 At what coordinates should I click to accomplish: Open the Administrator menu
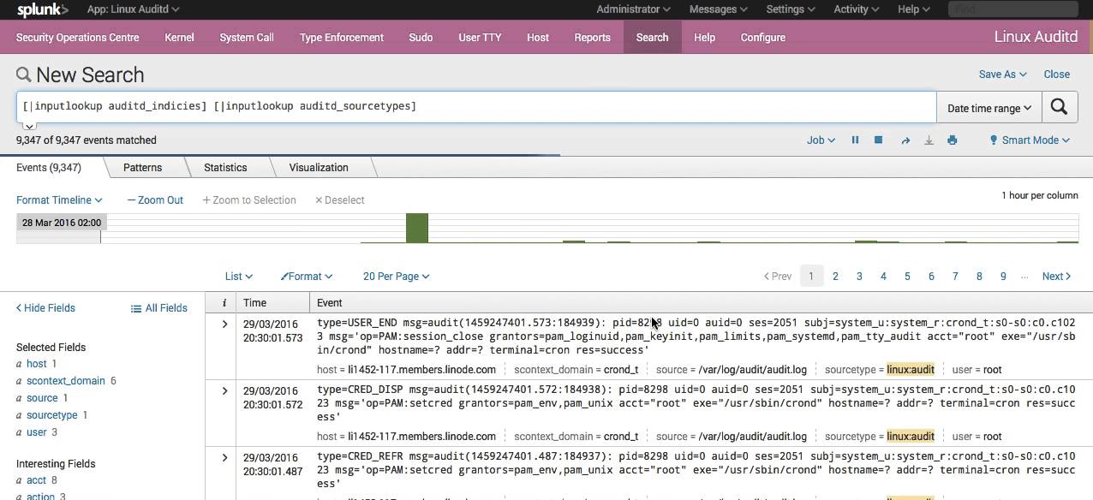point(633,9)
